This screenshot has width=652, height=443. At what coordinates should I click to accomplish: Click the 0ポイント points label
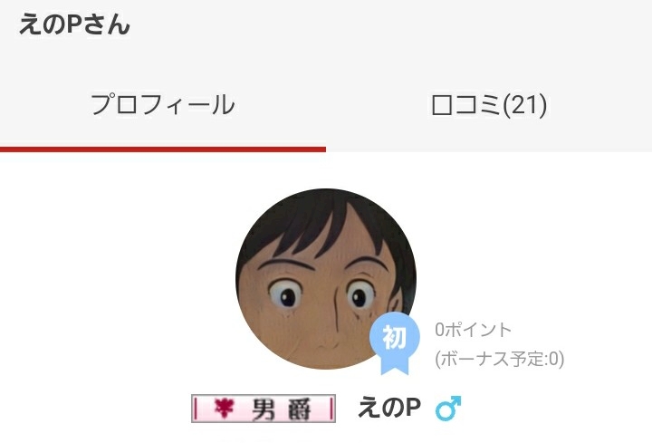click(473, 330)
